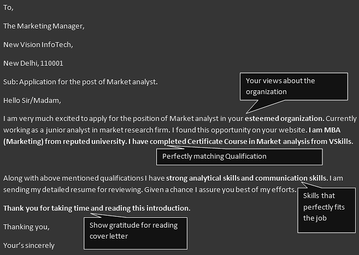359x255 pixels.
Task: Click the bold phrase 'I am MBA'
Action: click(325, 130)
